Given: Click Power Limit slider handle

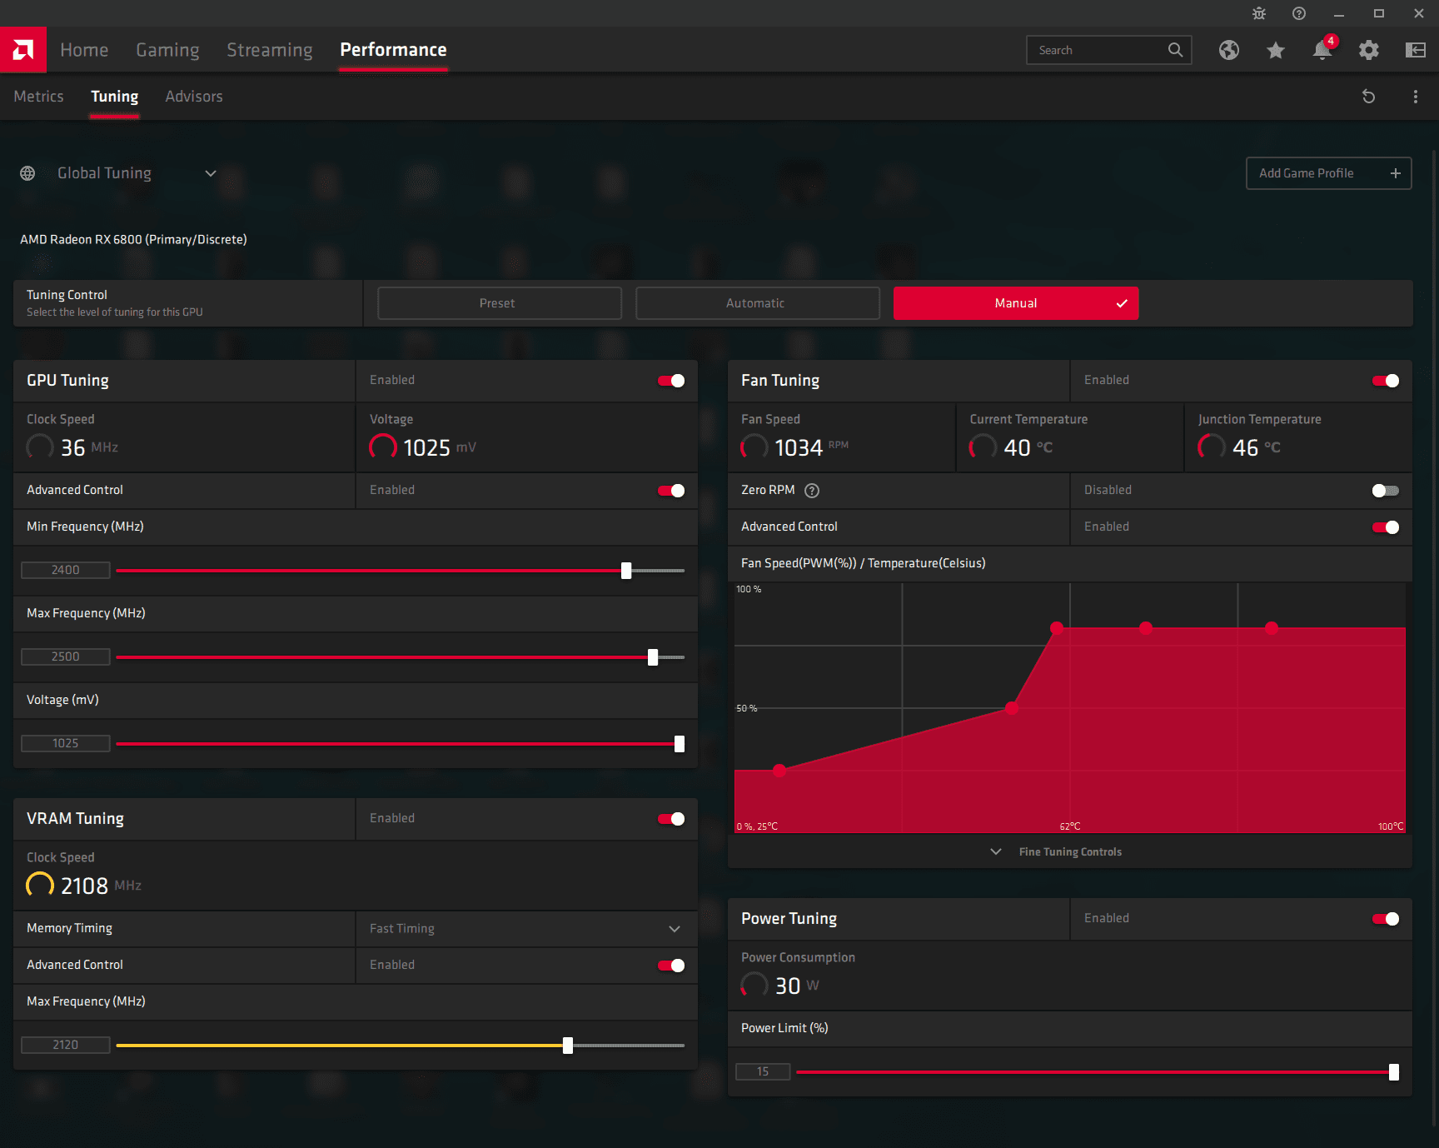Looking at the screenshot, I should [1394, 1072].
